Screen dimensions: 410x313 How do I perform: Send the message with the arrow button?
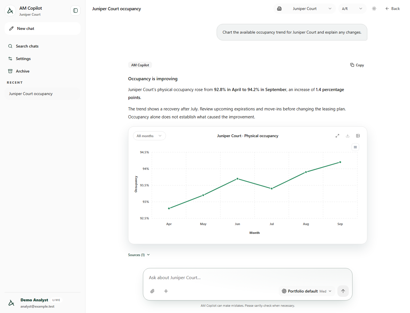[343, 291]
